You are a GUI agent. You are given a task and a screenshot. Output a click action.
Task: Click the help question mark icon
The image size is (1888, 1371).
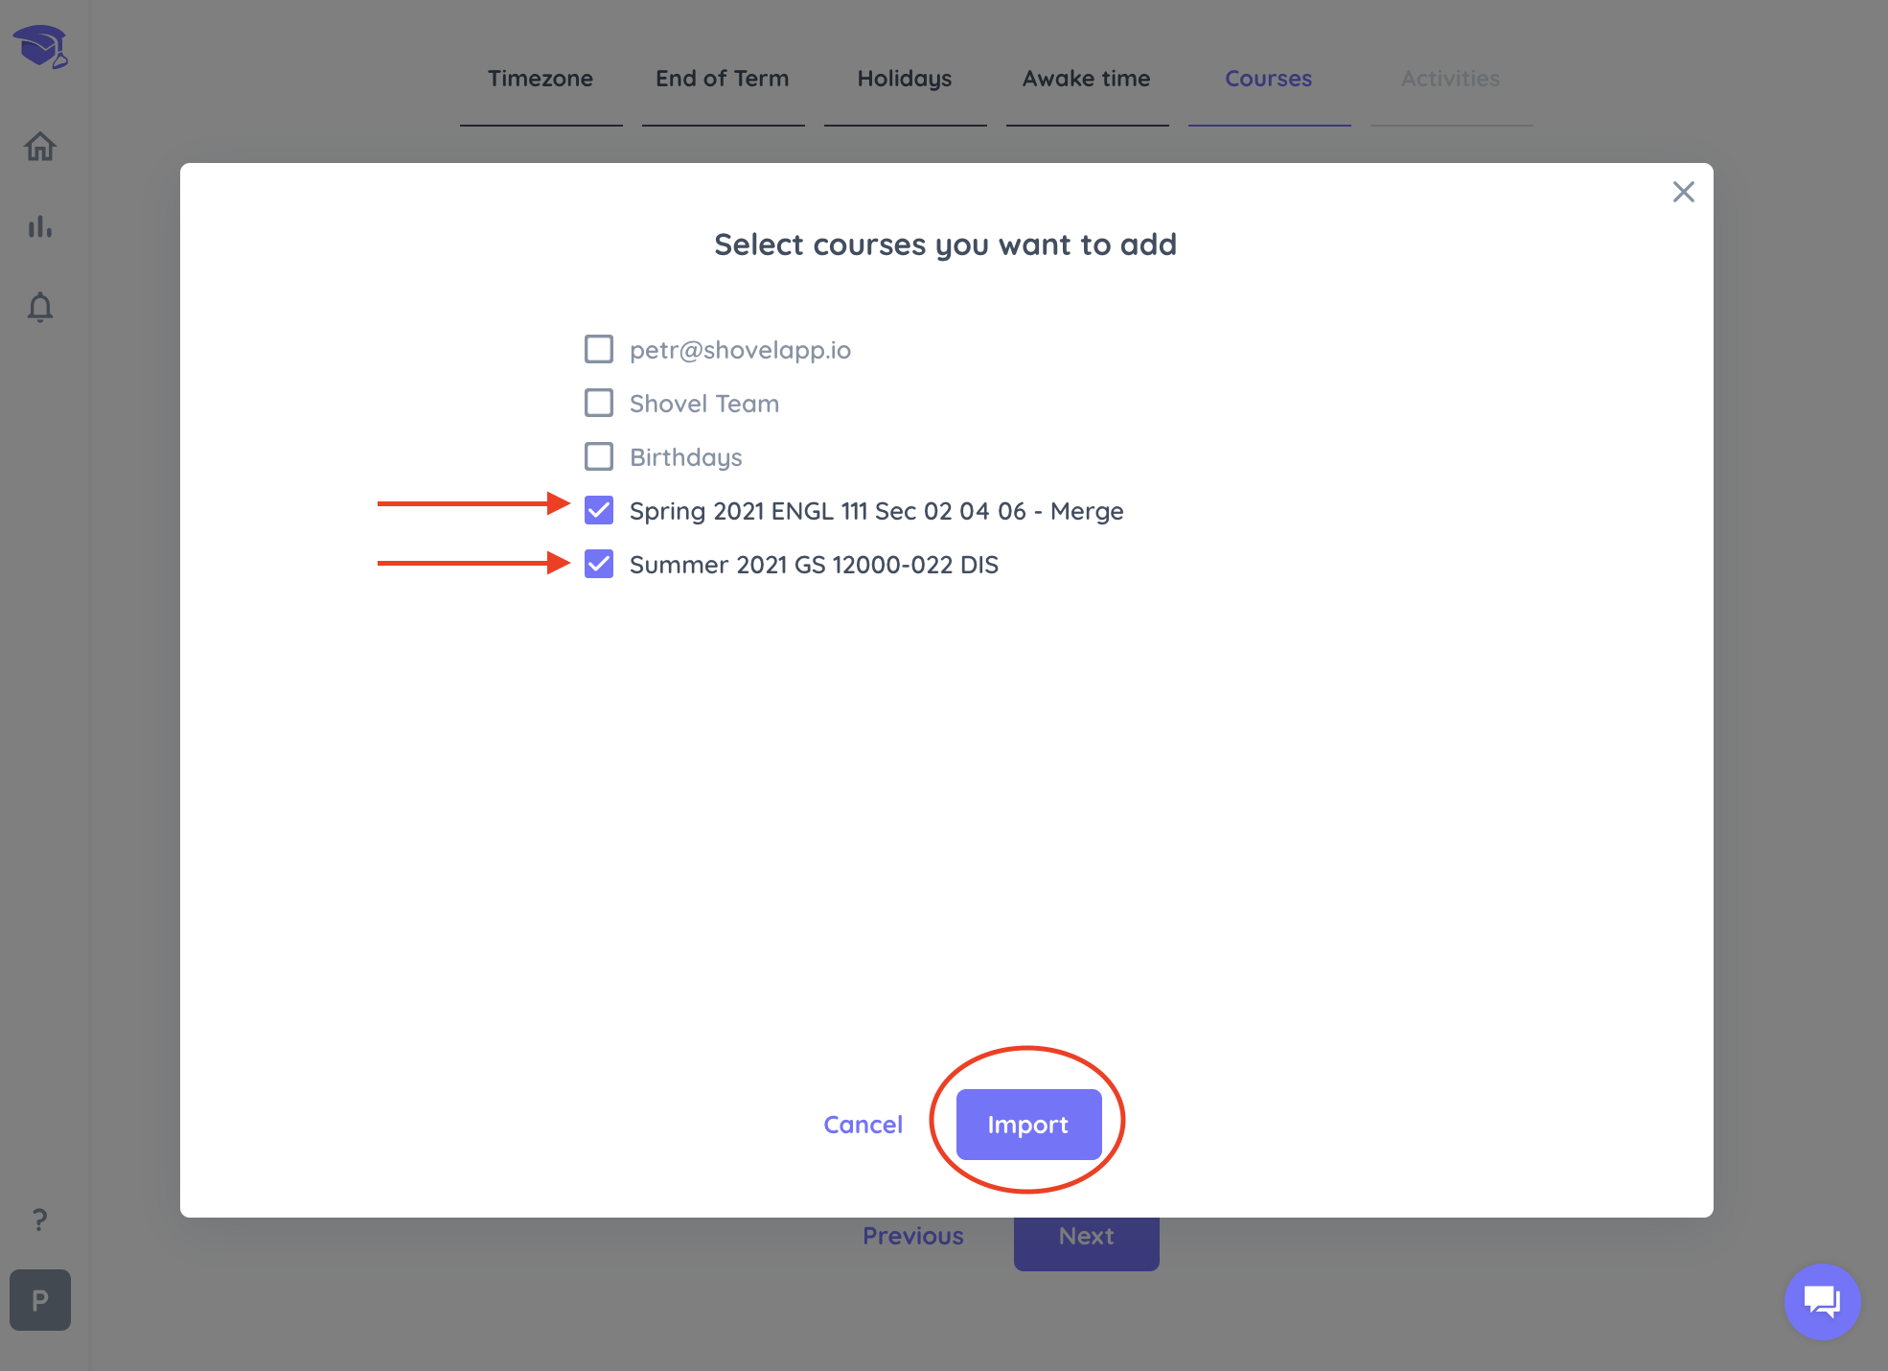coord(39,1220)
